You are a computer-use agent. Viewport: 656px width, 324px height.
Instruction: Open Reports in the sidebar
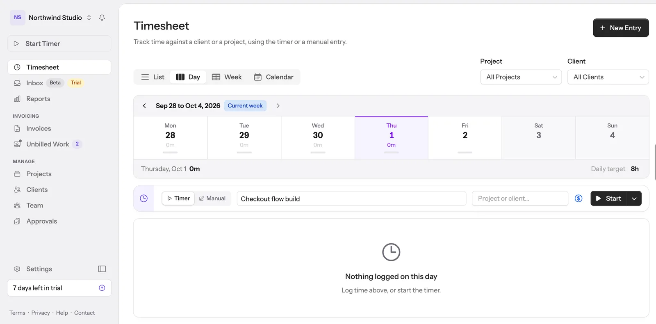coord(59,99)
